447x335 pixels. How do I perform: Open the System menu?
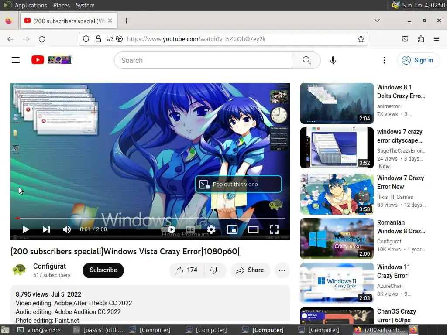85,5
